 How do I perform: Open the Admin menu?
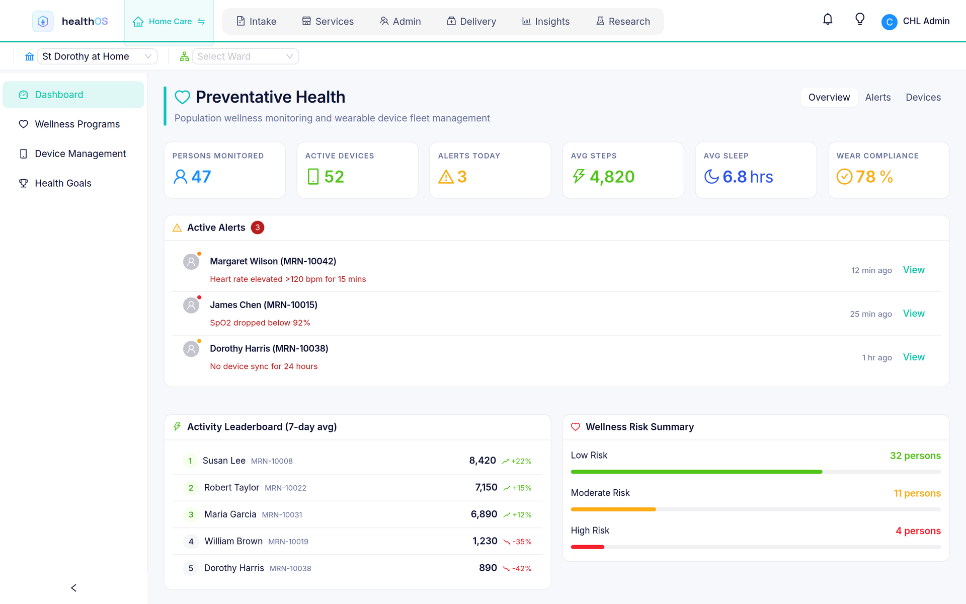[400, 22]
